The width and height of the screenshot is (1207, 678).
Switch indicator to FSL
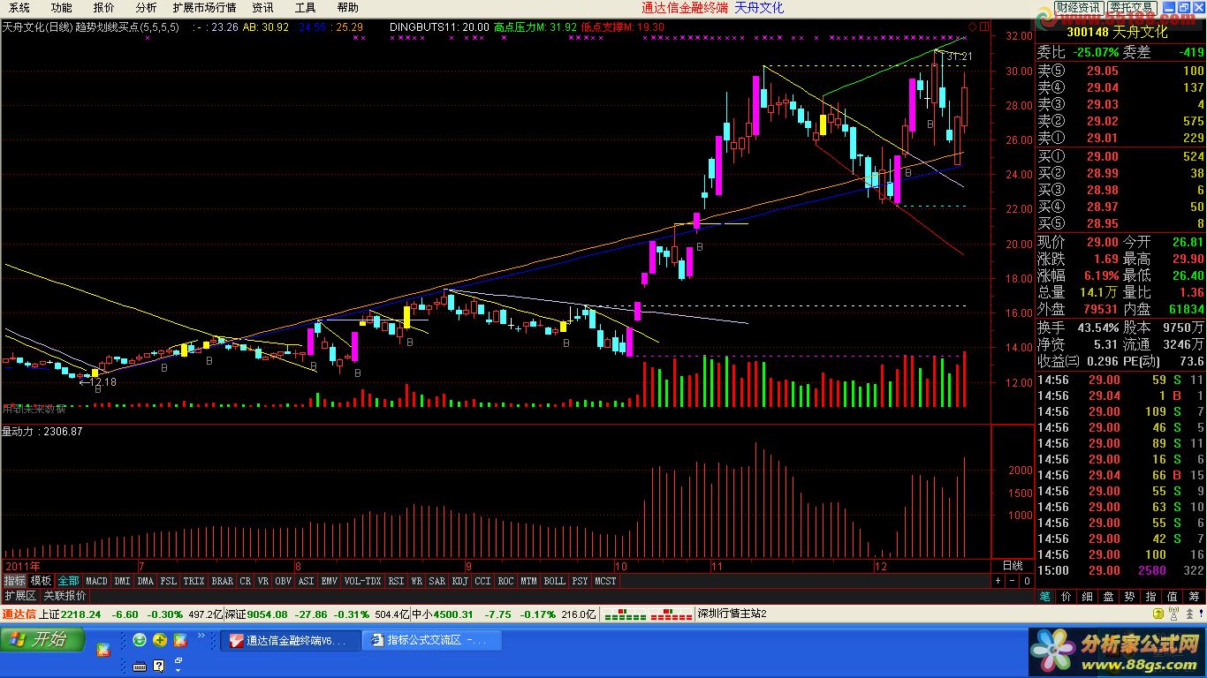pos(169,581)
